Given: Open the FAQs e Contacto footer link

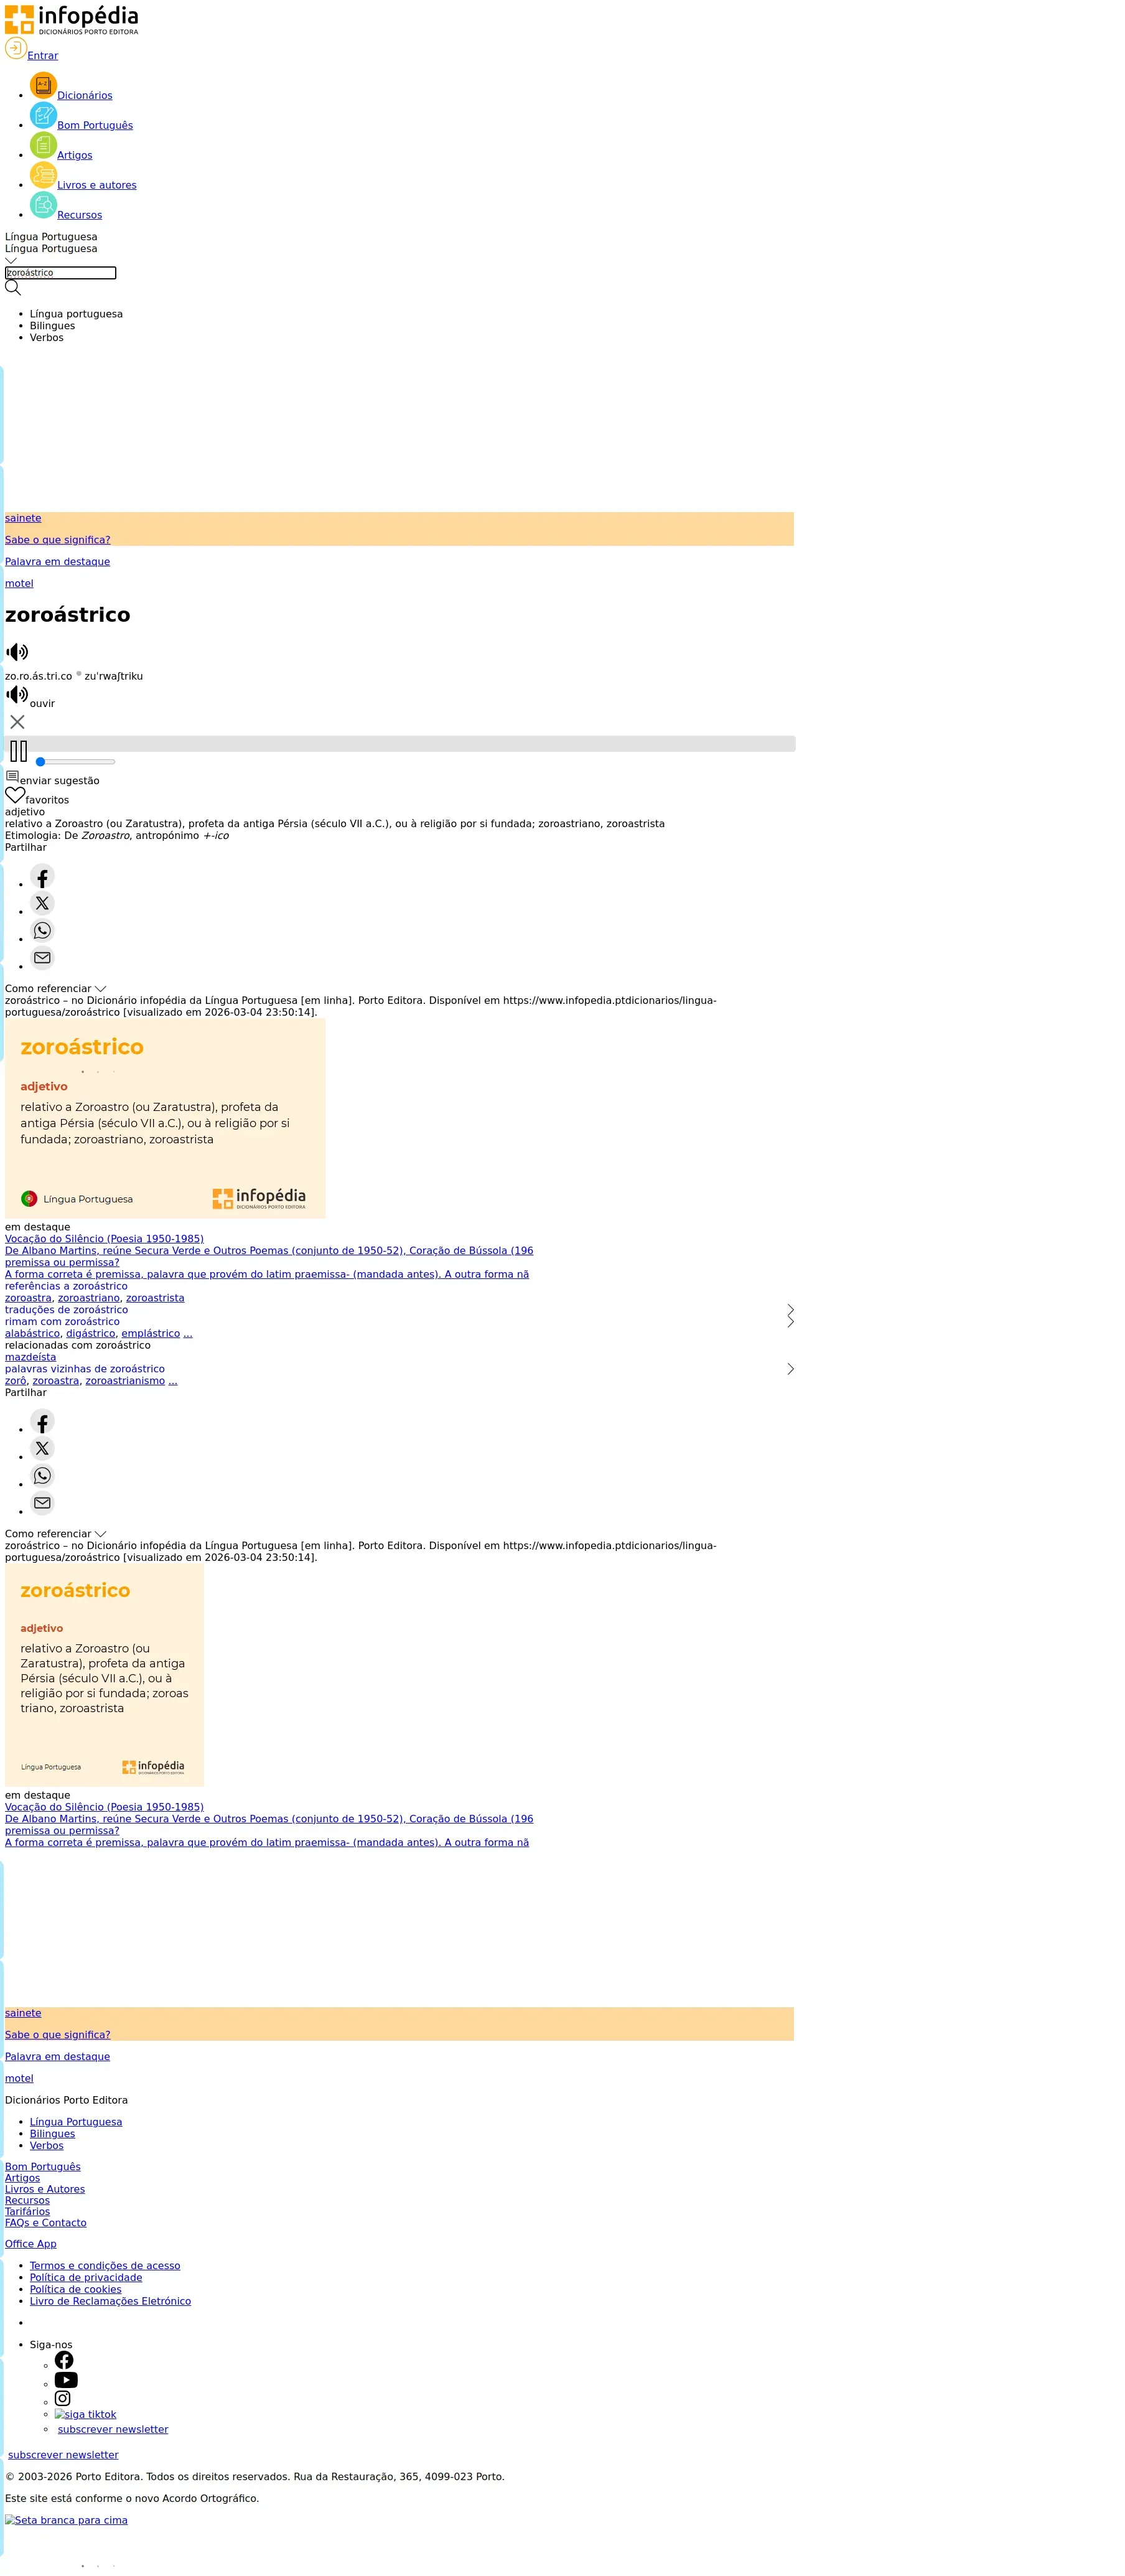Looking at the screenshot, I should coord(46,2223).
